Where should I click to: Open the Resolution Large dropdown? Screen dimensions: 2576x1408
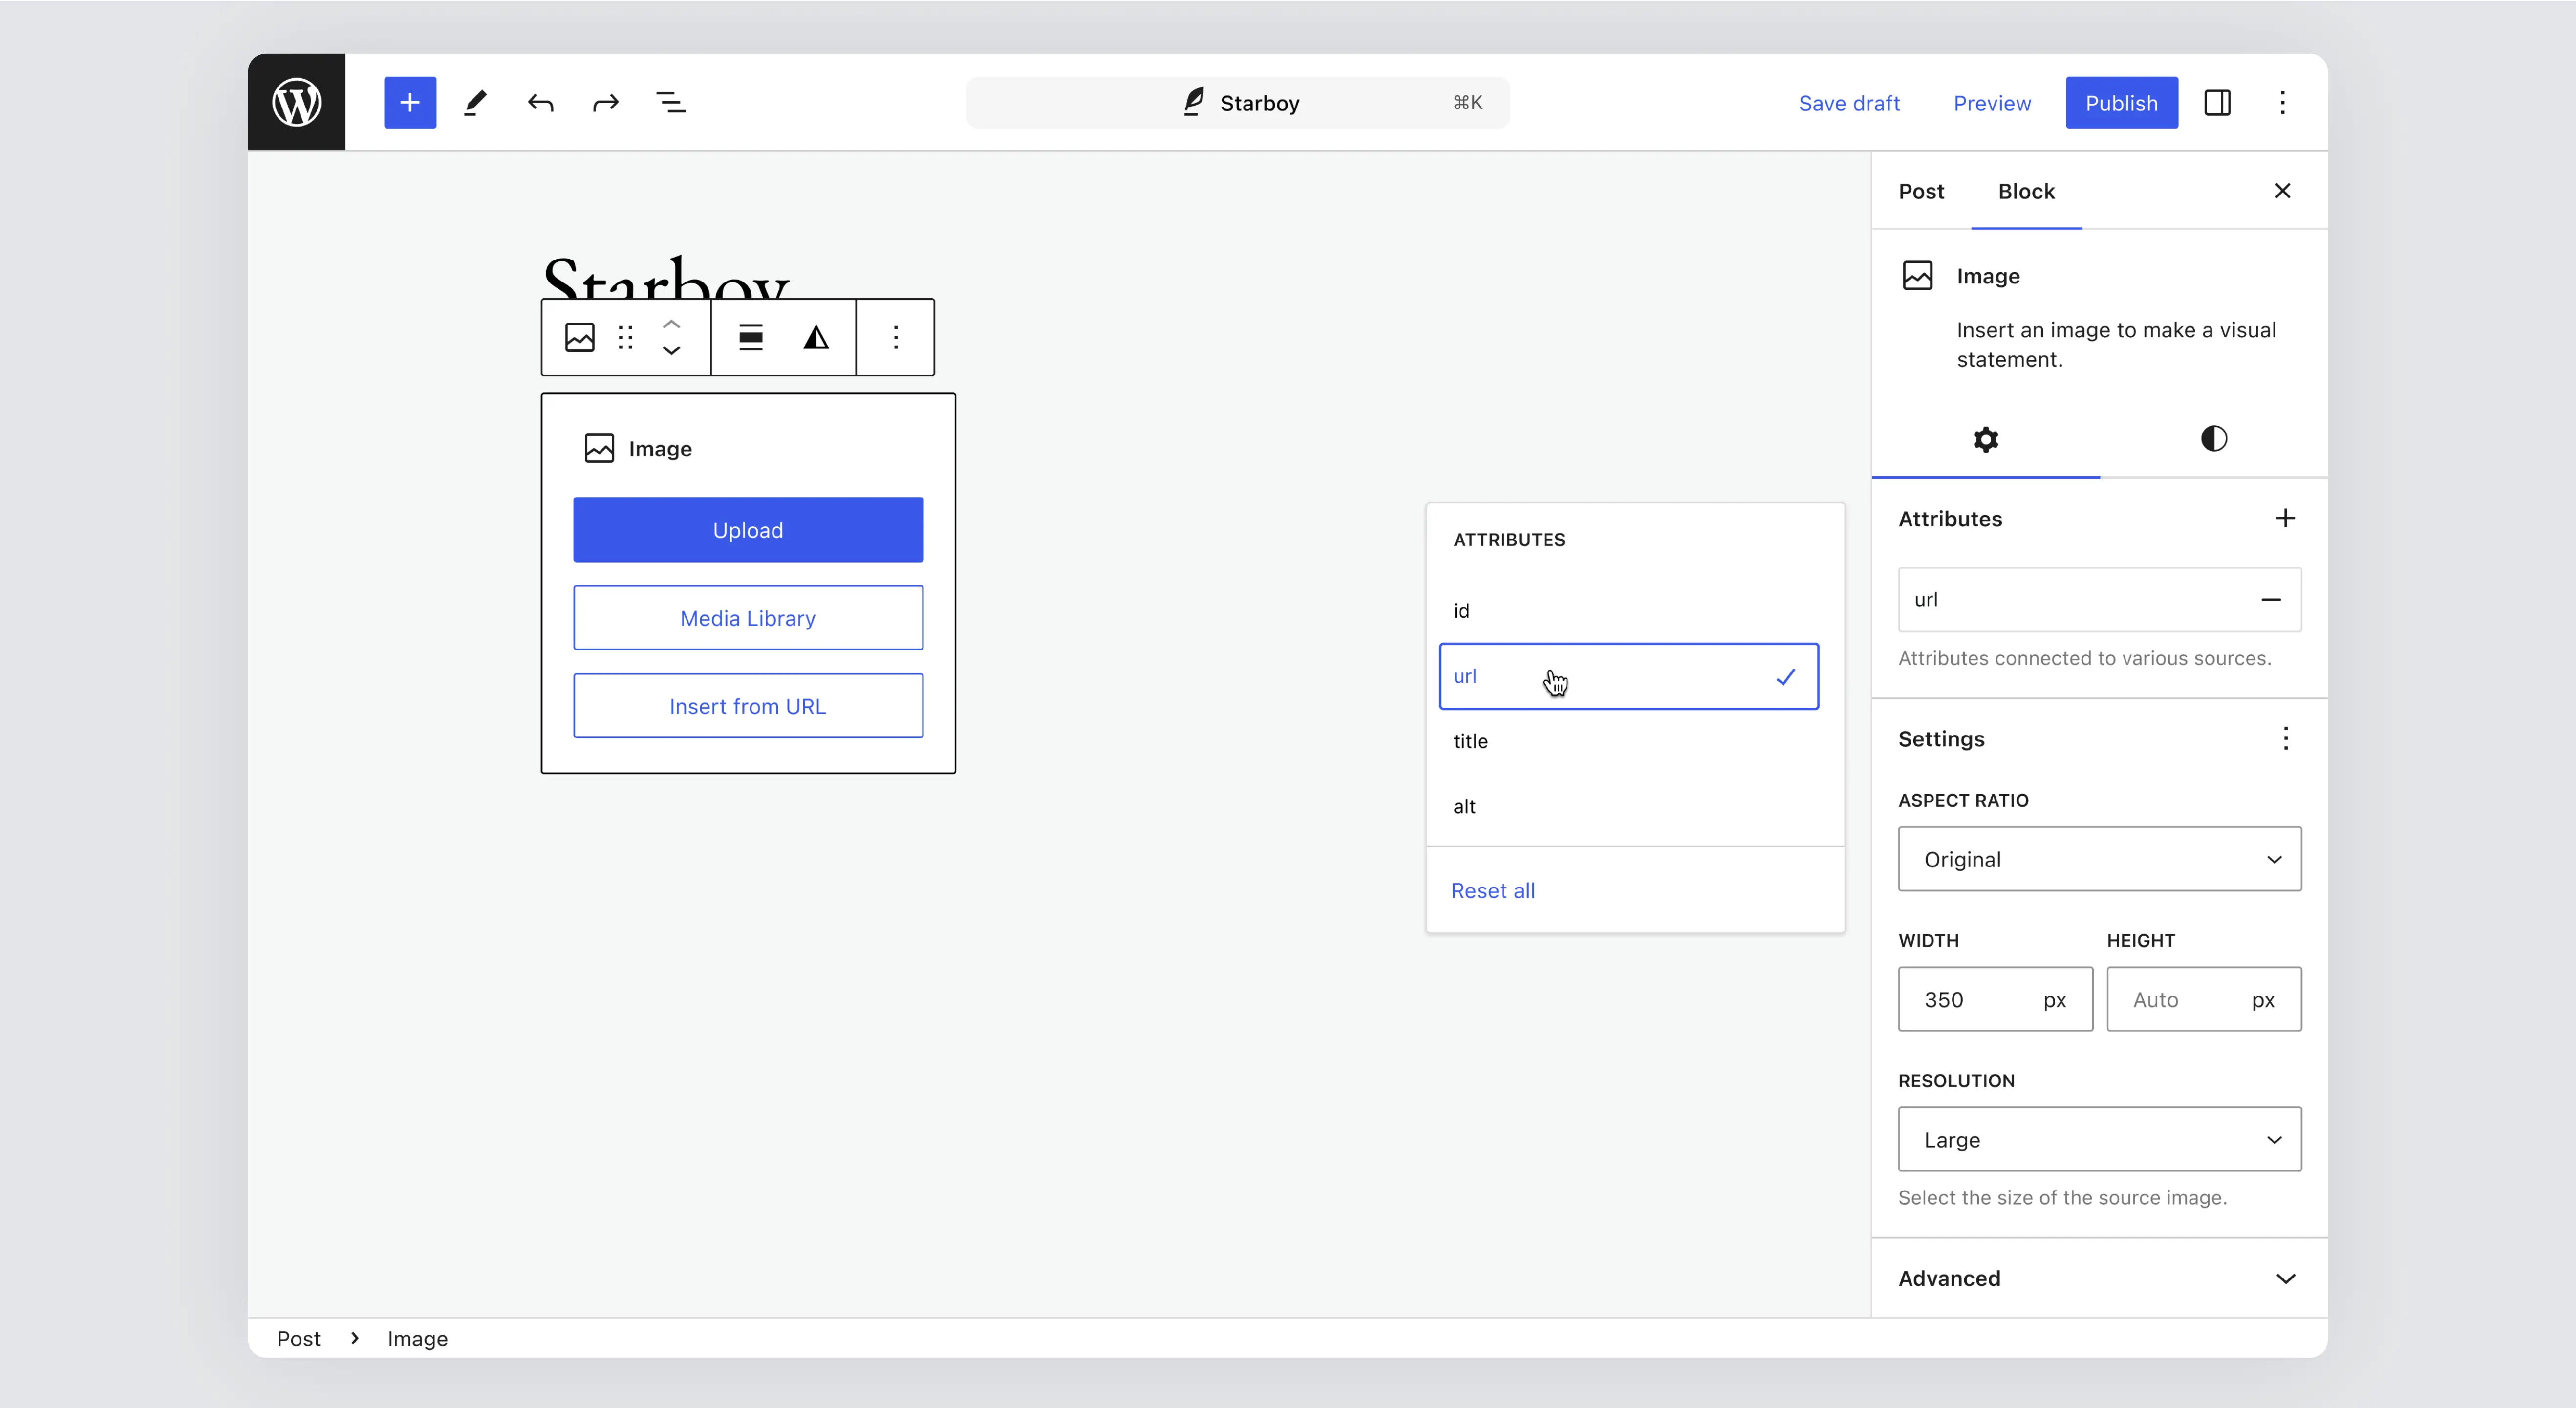2099,1139
